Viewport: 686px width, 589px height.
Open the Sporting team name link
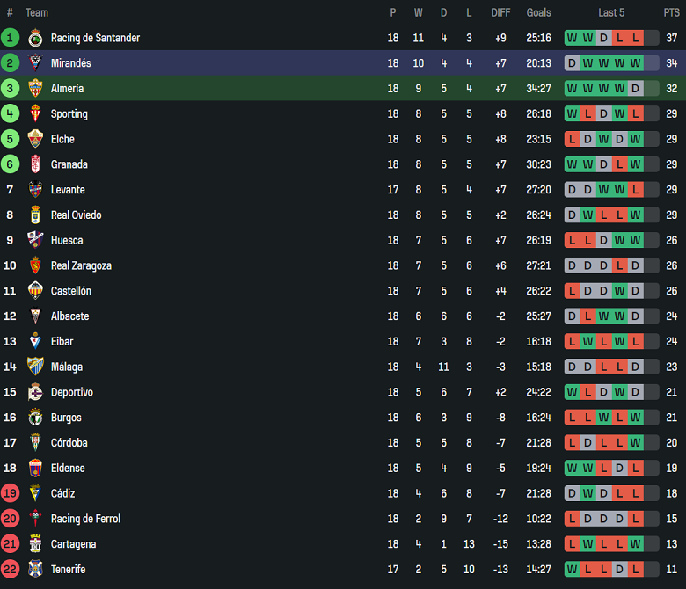pos(69,114)
